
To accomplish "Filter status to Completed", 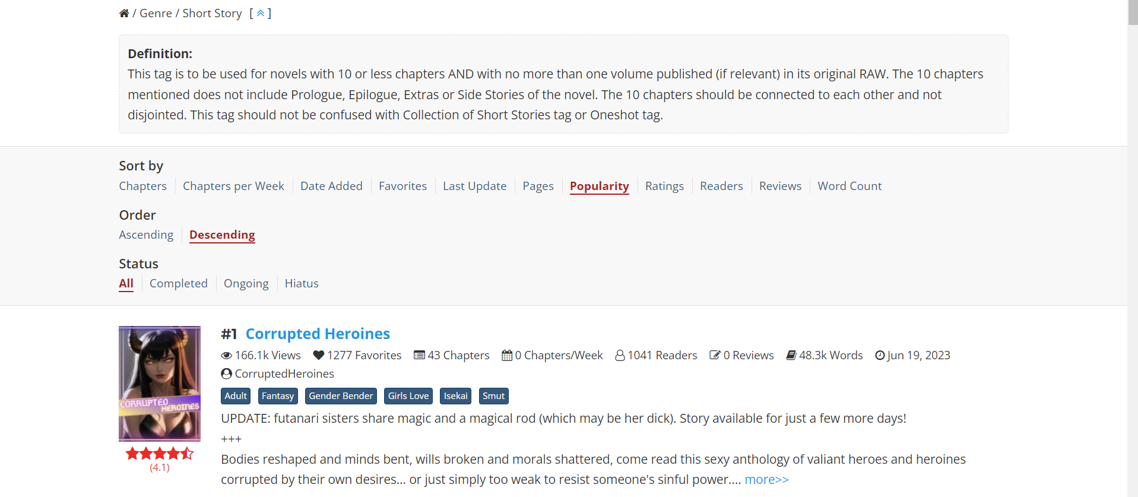I will pyautogui.click(x=179, y=283).
